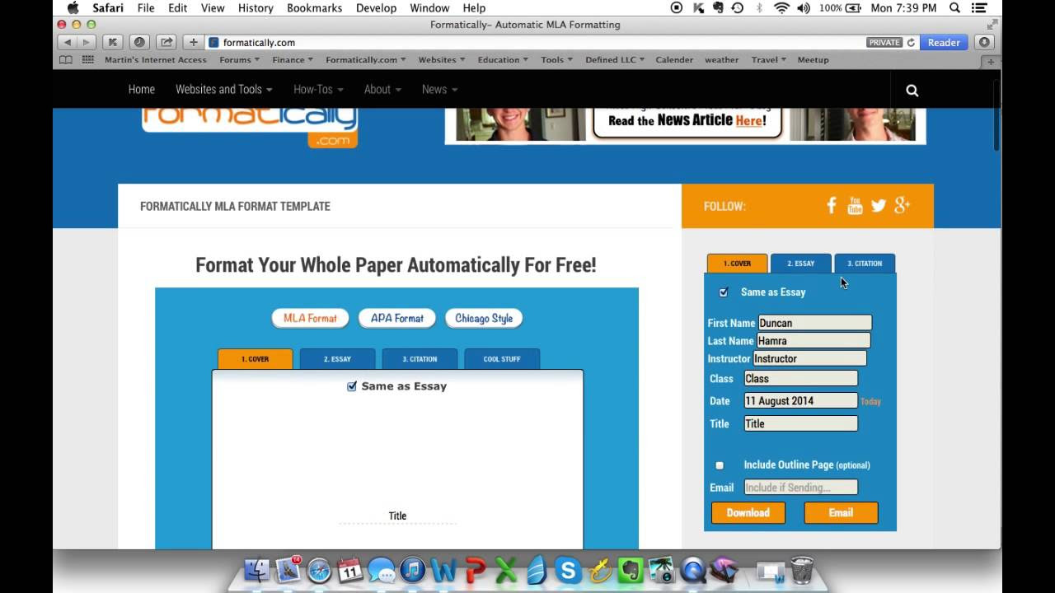Image resolution: width=1055 pixels, height=593 pixels.
Task: Click the Date input field
Action: coord(800,401)
